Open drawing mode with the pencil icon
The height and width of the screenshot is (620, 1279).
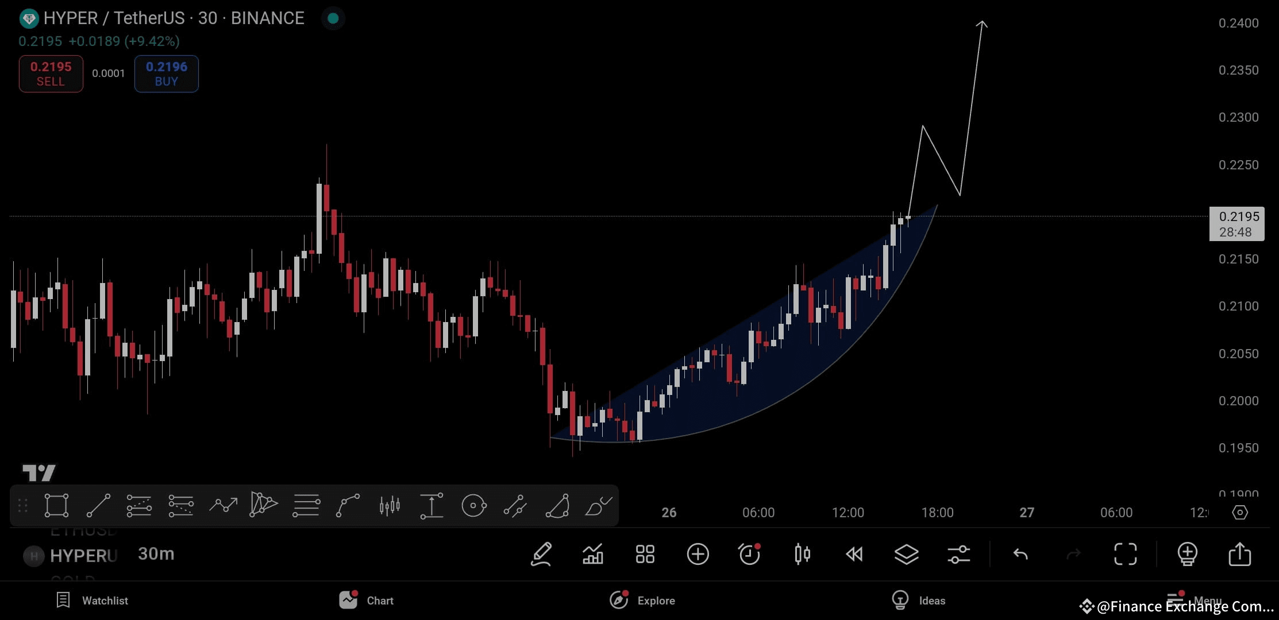click(x=541, y=555)
